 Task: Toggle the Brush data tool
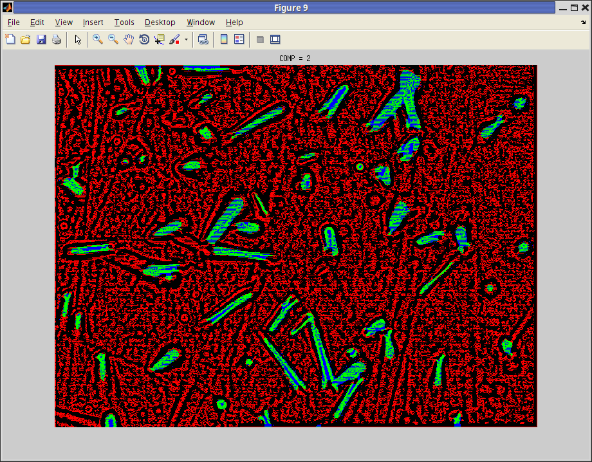pyautogui.click(x=174, y=39)
